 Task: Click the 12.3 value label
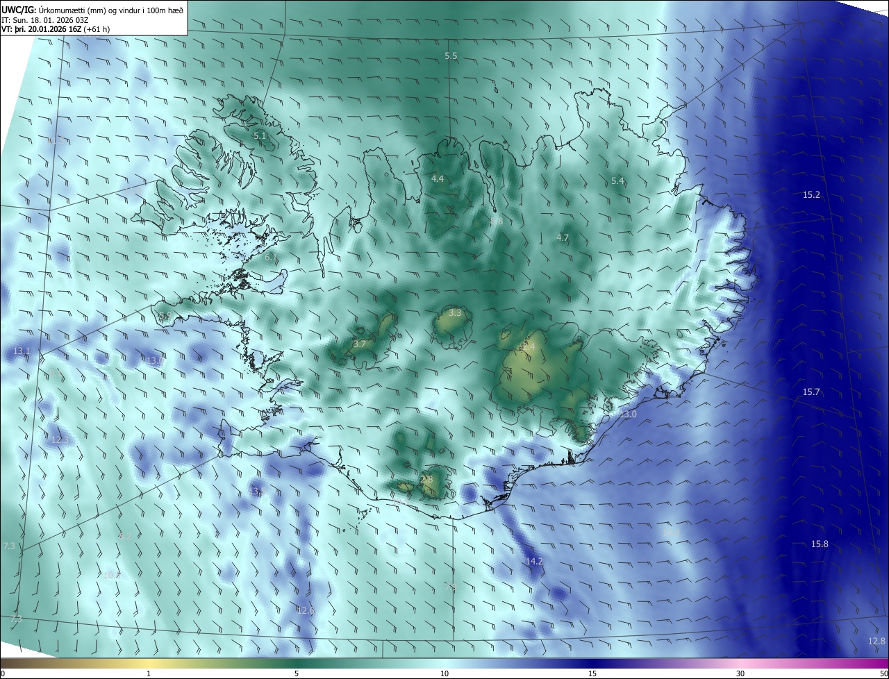click(x=60, y=439)
